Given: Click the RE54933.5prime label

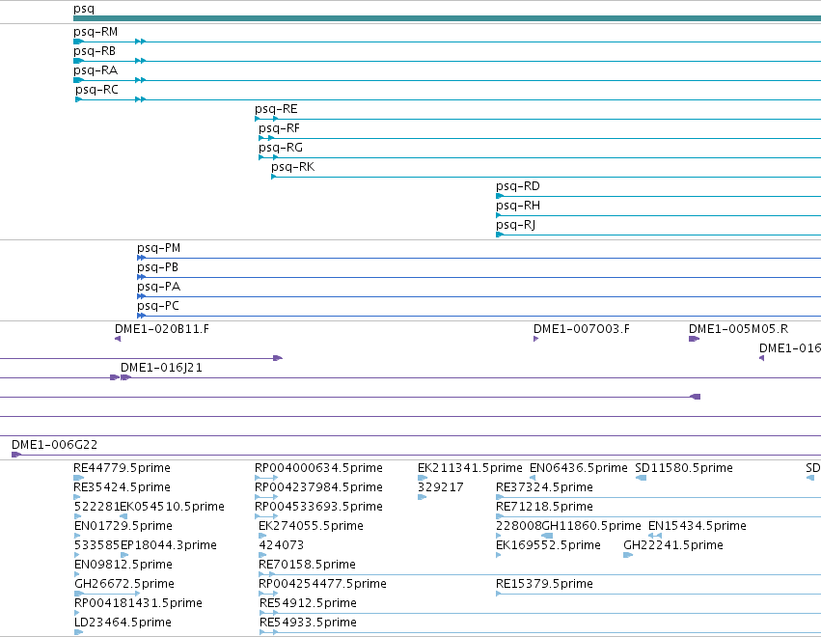Looking at the screenshot, I should [x=309, y=623].
